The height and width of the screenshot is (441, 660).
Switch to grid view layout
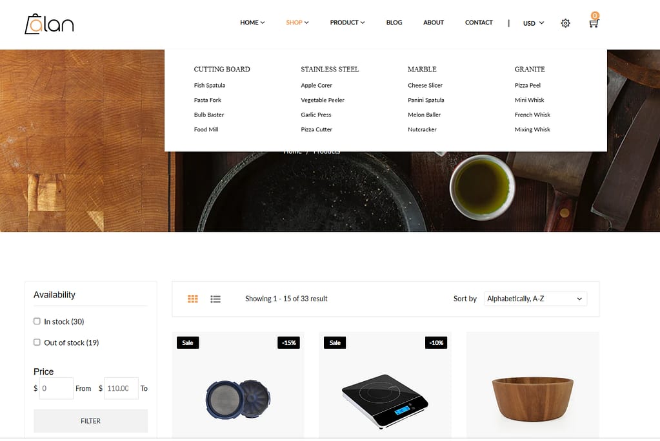tap(193, 299)
